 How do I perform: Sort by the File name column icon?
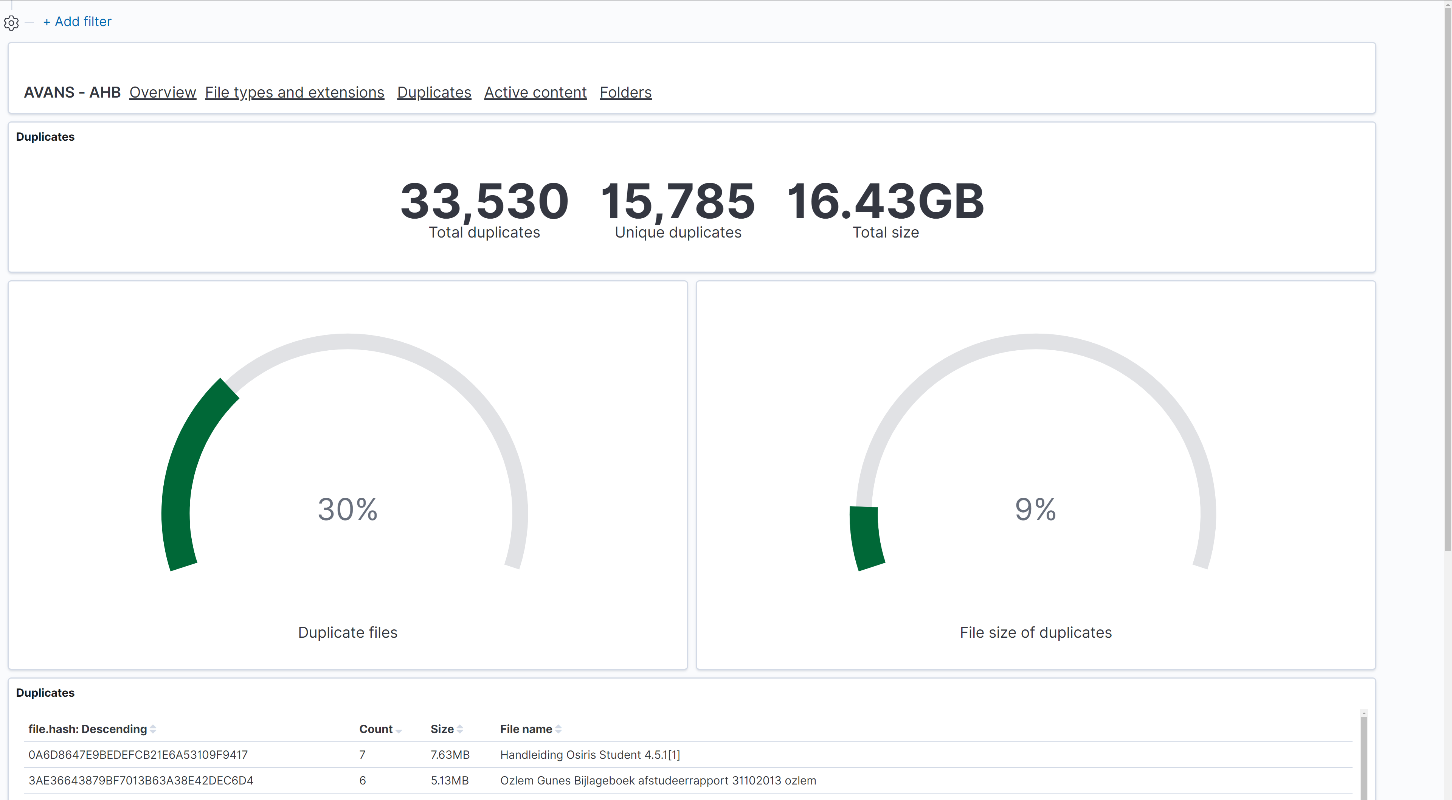click(558, 729)
